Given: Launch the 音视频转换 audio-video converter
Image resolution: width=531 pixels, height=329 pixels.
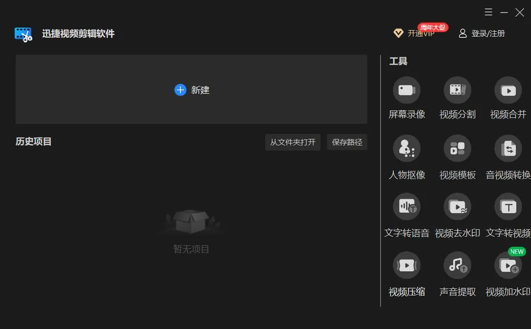Looking at the screenshot, I should point(508,148).
